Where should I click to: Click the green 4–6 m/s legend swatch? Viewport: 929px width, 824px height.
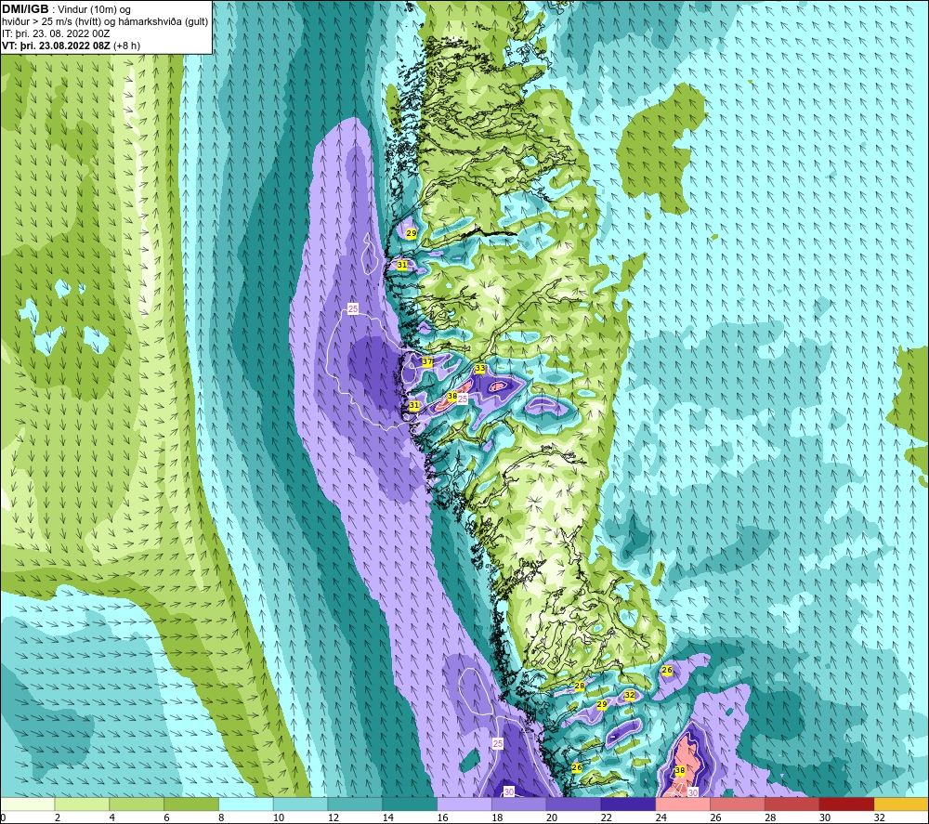[x=137, y=804]
